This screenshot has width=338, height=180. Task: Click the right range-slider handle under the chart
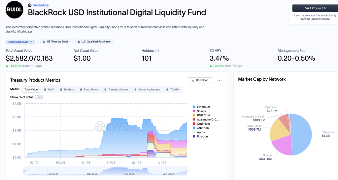pyautogui.click(x=187, y=171)
